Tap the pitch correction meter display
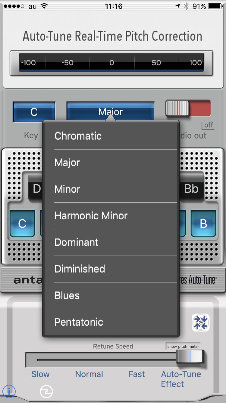 [x=111, y=63]
